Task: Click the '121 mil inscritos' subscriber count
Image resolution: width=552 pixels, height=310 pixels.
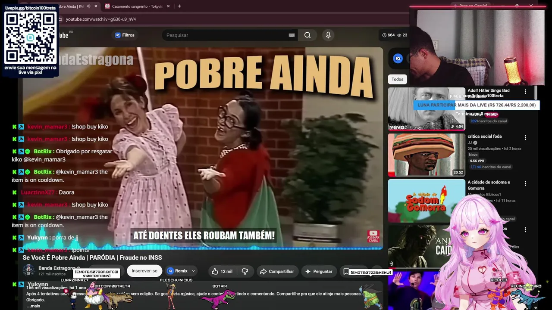Action: click(52, 274)
